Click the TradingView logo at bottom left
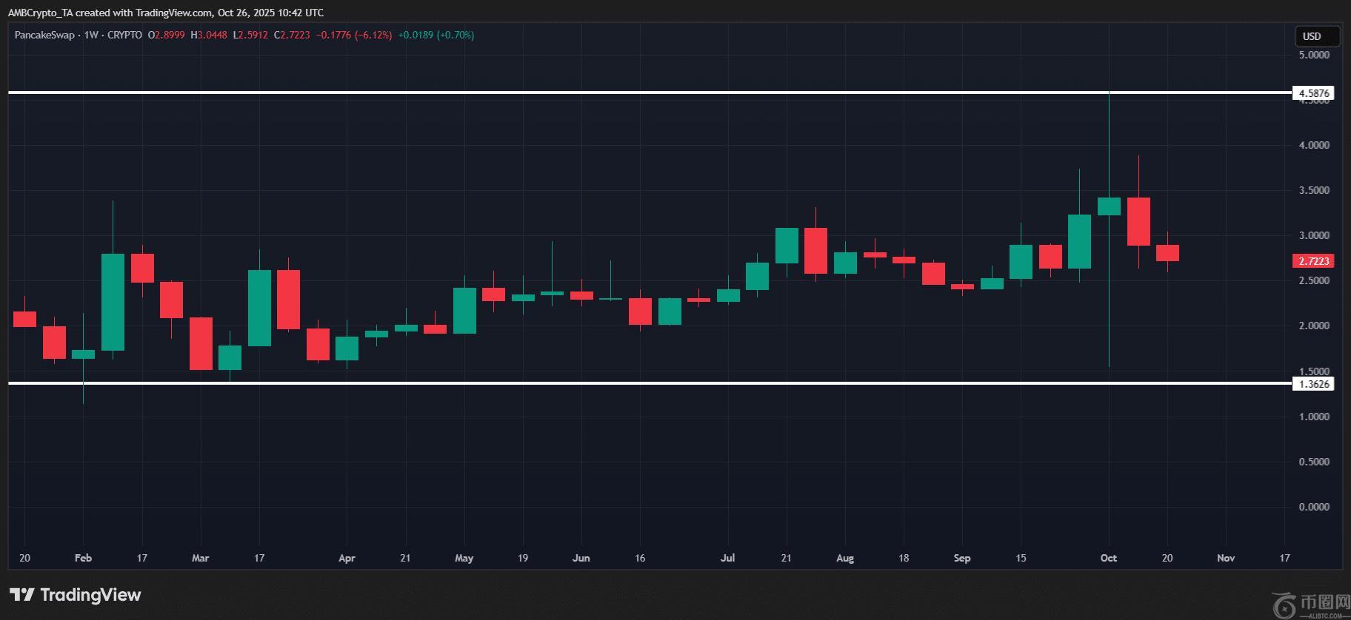The height and width of the screenshot is (620, 1351). 75,595
